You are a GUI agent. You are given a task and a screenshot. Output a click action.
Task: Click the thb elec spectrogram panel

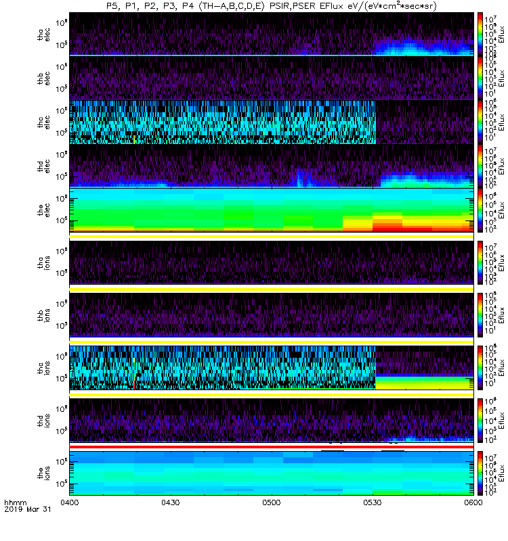pos(272,78)
